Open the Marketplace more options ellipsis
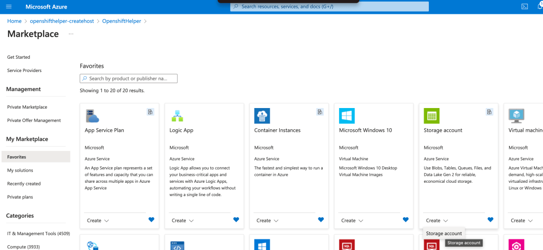543x250 pixels. click(71, 34)
